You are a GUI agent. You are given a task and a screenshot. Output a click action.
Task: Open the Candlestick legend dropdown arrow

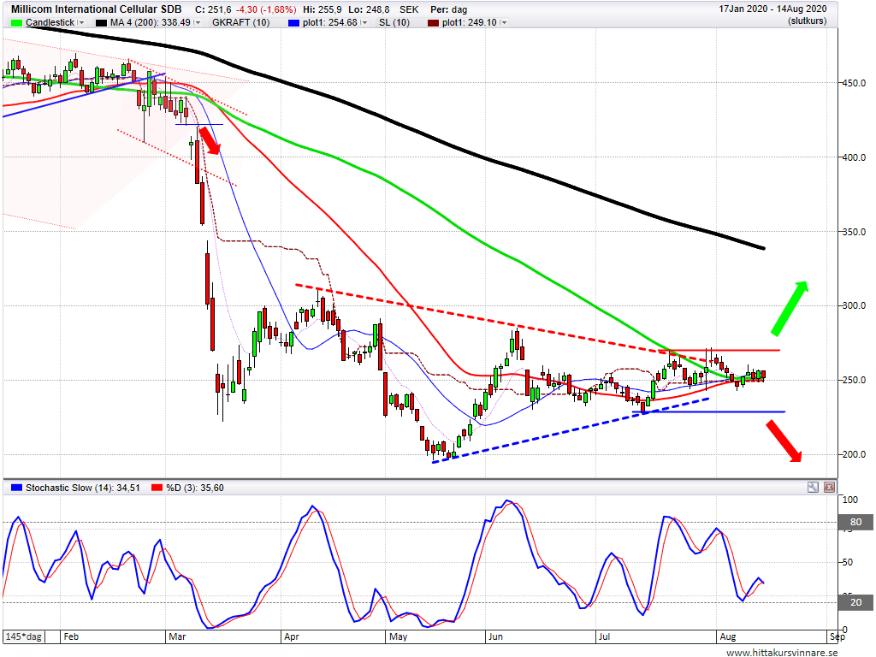tap(81, 22)
